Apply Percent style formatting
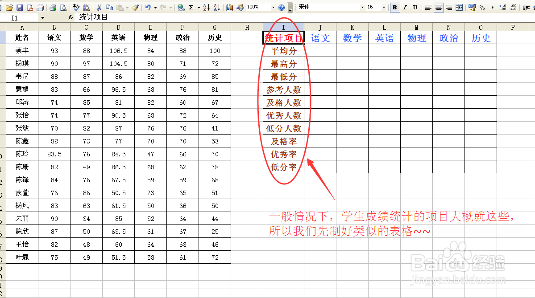The height and width of the screenshot is (298, 535). pyautogui.click(x=483, y=7)
